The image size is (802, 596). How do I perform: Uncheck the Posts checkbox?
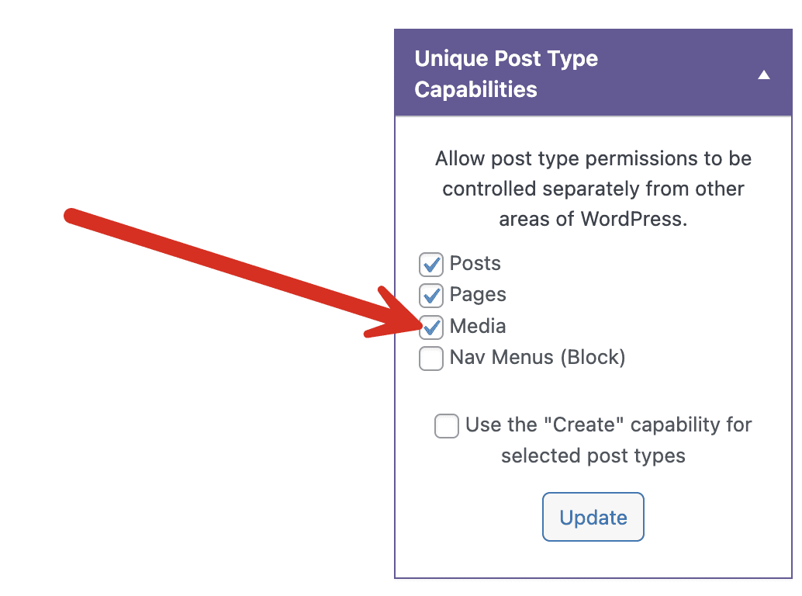(431, 264)
